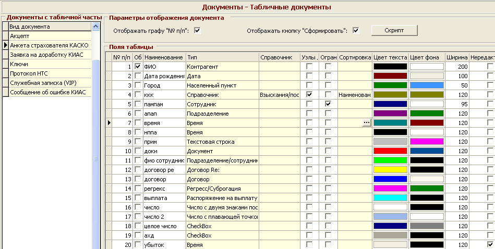495x249 pixels.
Task: Click Подразделение type cell in апап row
Action: pos(222,114)
